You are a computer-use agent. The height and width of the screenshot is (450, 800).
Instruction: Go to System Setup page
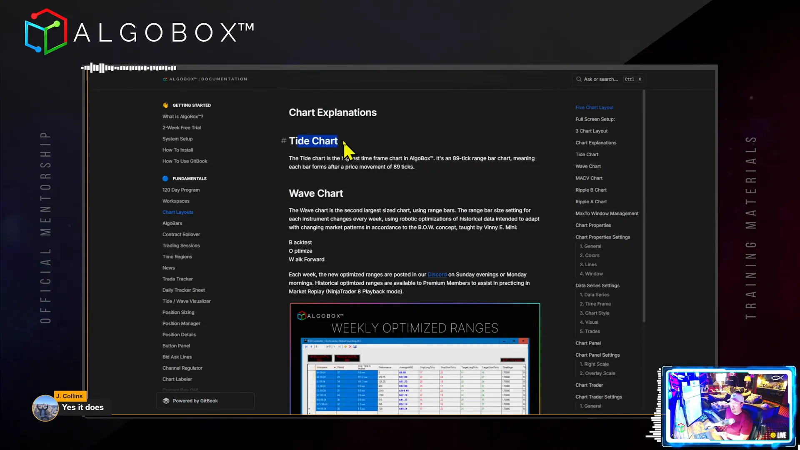177,139
